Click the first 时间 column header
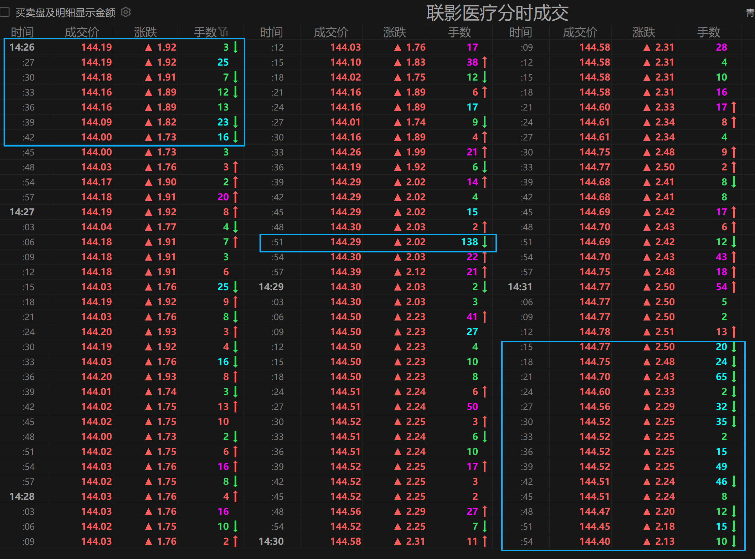 pyautogui.click(x=22, y=32)
